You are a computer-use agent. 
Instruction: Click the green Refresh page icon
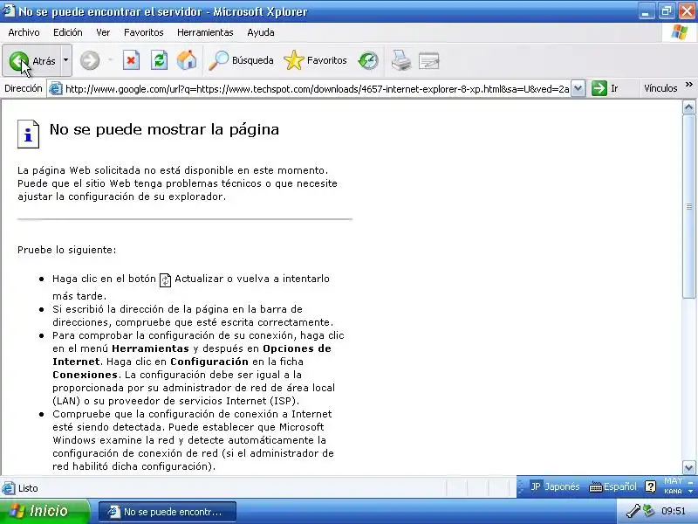(x=159, y=60)
